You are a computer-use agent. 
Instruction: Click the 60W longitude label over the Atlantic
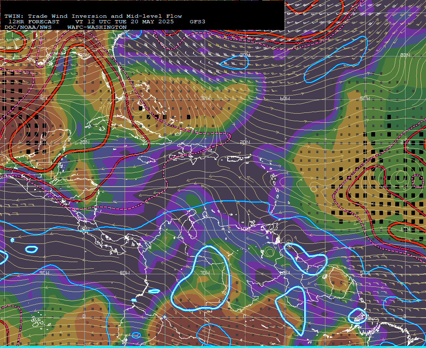[285, 99]
